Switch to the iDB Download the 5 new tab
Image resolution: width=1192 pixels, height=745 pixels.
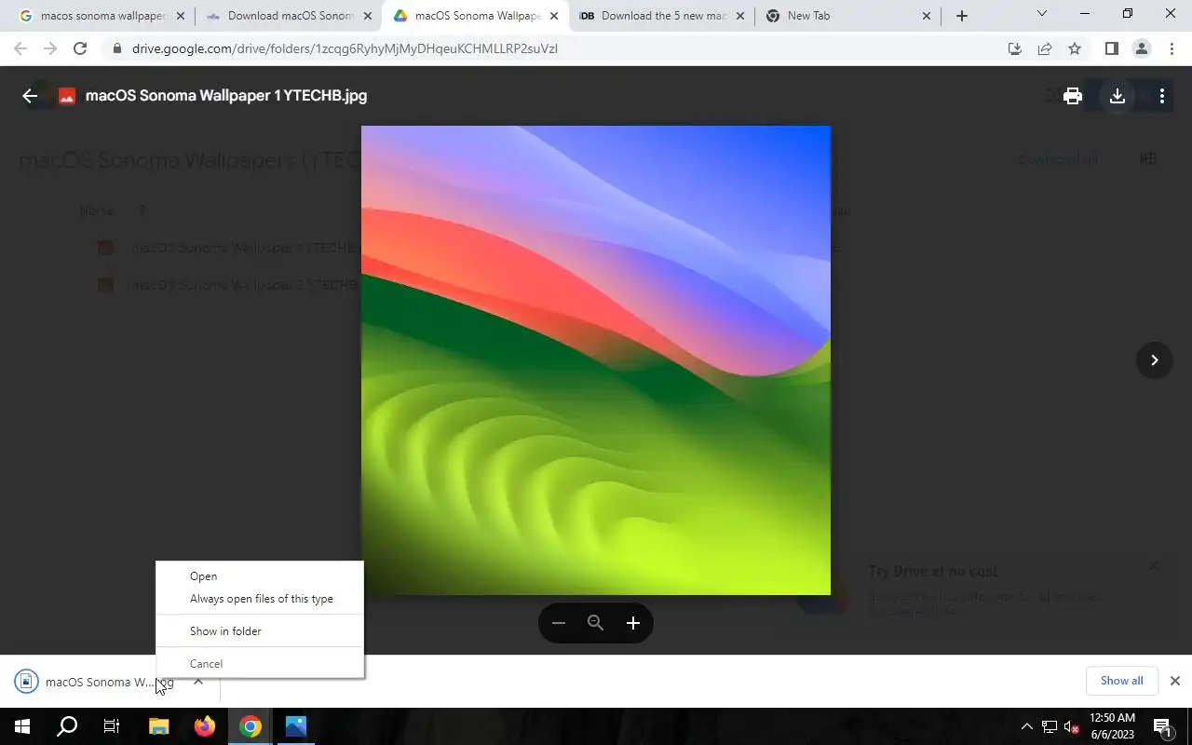pyautogui.click(x=661, y=16)
